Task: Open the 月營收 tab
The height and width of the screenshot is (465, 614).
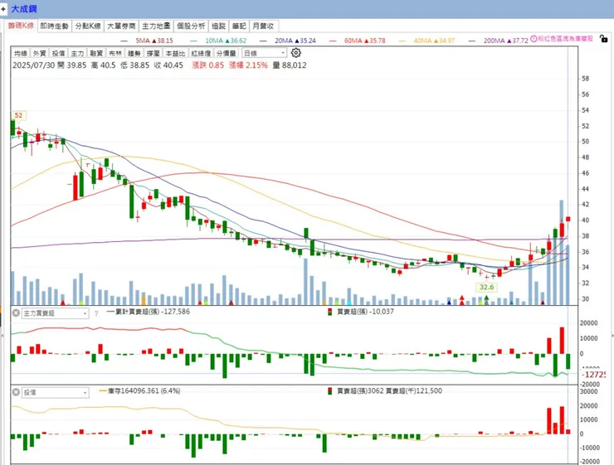Action: [x=264, y=27]
